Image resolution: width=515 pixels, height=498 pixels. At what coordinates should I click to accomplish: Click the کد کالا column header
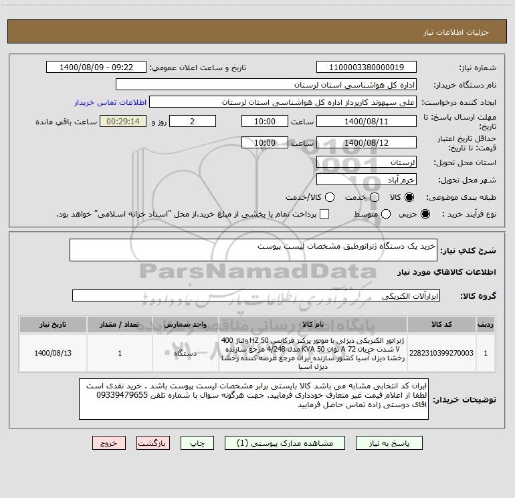pyautogui.click(x=441, y=324)
